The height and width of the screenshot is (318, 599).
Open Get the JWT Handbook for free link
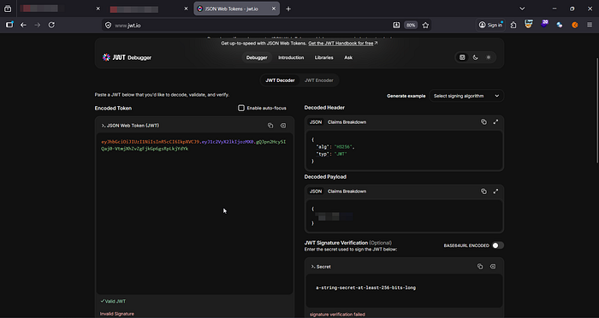[342, 43]
